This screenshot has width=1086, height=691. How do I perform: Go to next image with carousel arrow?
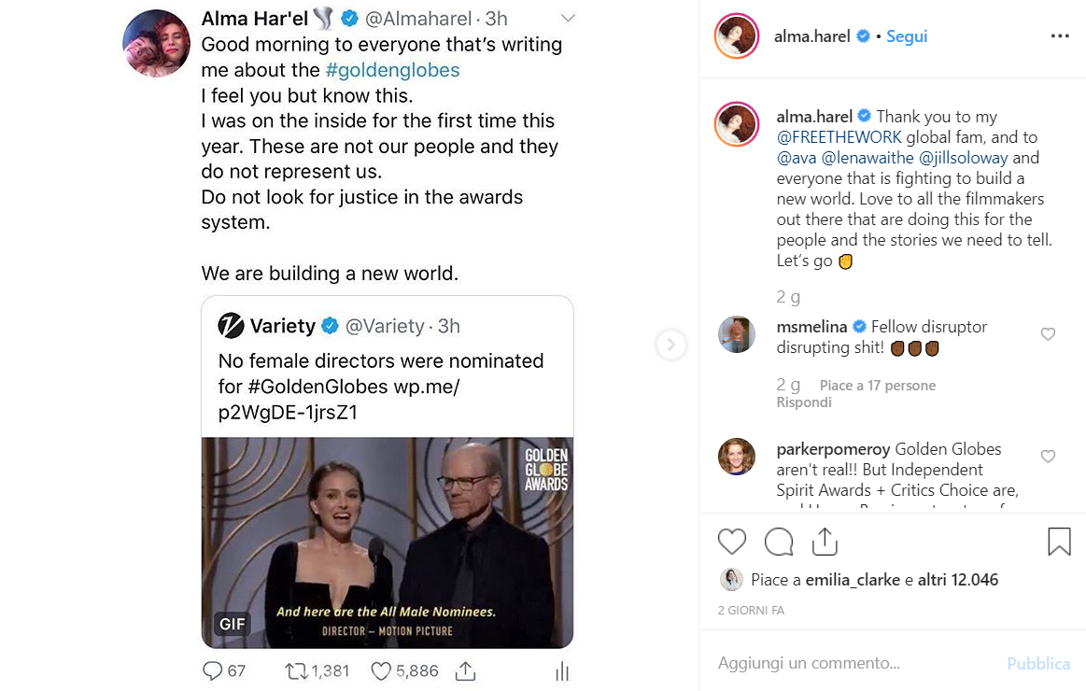pos(670,345)
